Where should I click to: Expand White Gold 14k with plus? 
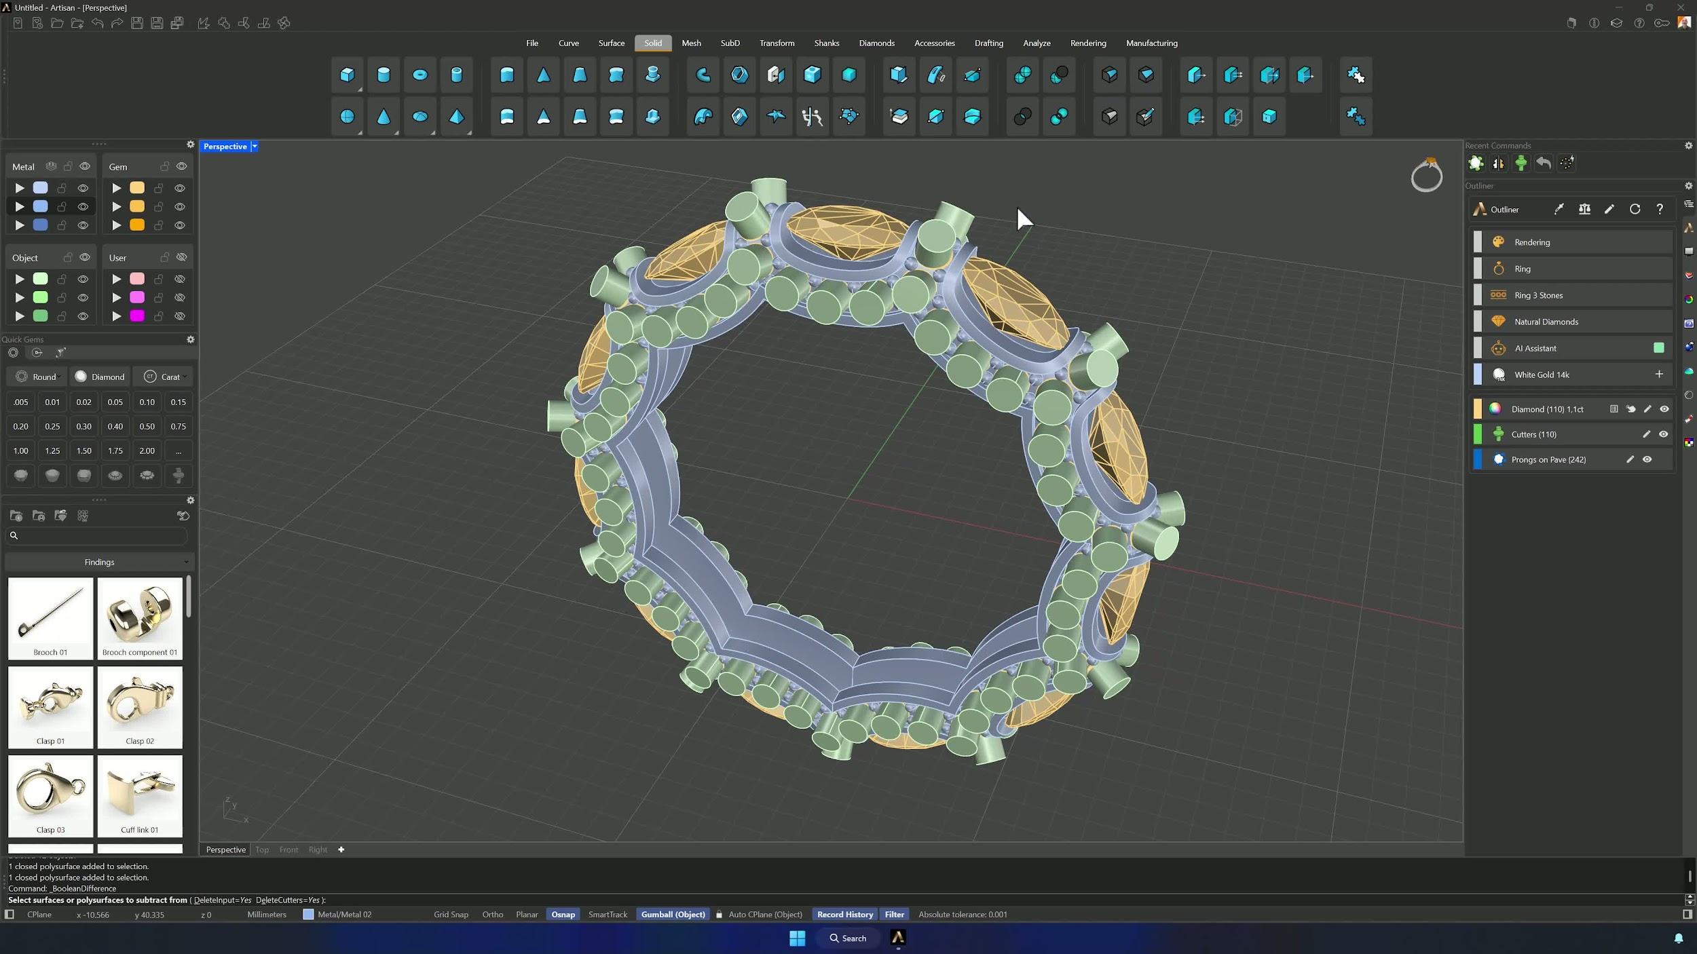coord(1659,375)
